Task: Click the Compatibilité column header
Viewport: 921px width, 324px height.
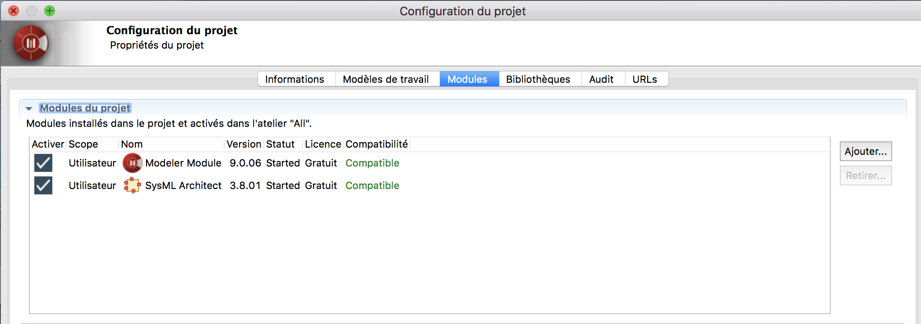Action: pos(377,144)
